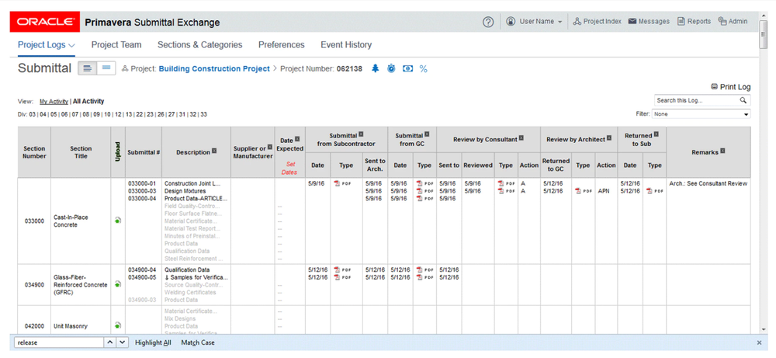
Task: Collapse the Date Expected column
Action: (297, 140)
